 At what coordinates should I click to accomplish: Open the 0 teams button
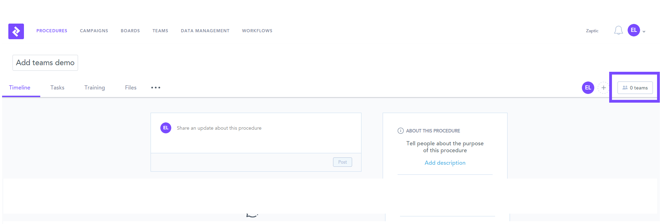click(635, 88)
